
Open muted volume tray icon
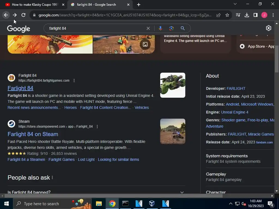(x=244, y=204)
